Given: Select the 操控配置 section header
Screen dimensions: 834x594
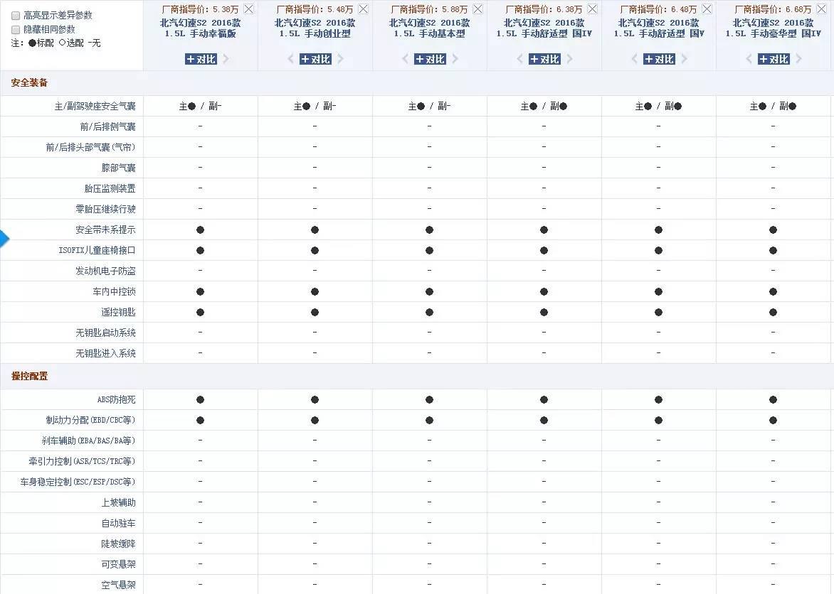Looking at the screenshot, I should tap(29, 377).
